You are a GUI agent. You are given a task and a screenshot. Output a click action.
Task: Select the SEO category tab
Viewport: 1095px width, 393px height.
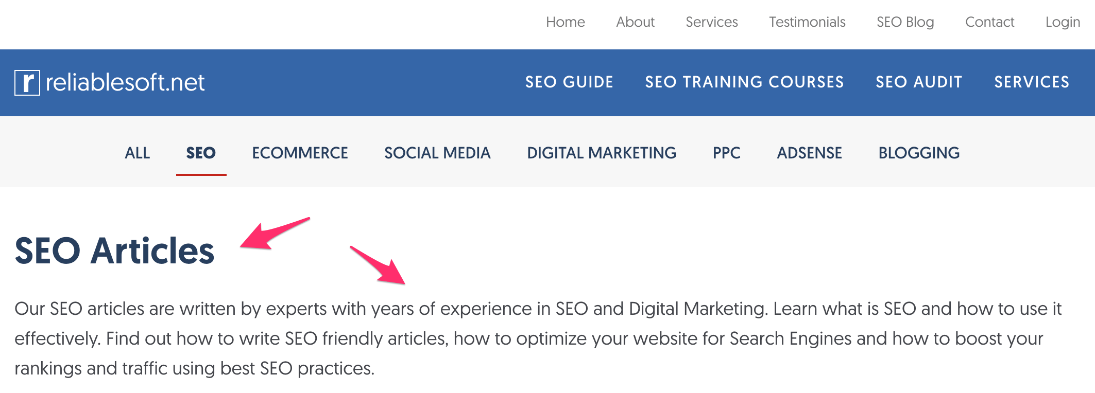click(201, 153)
